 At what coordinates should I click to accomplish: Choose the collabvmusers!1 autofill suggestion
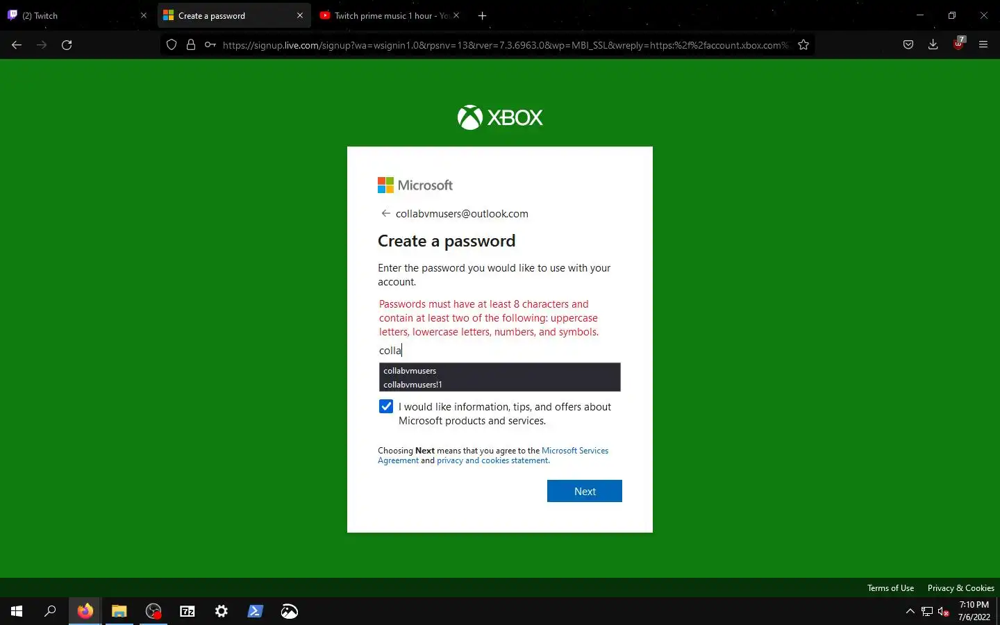(x=499, y=384)
